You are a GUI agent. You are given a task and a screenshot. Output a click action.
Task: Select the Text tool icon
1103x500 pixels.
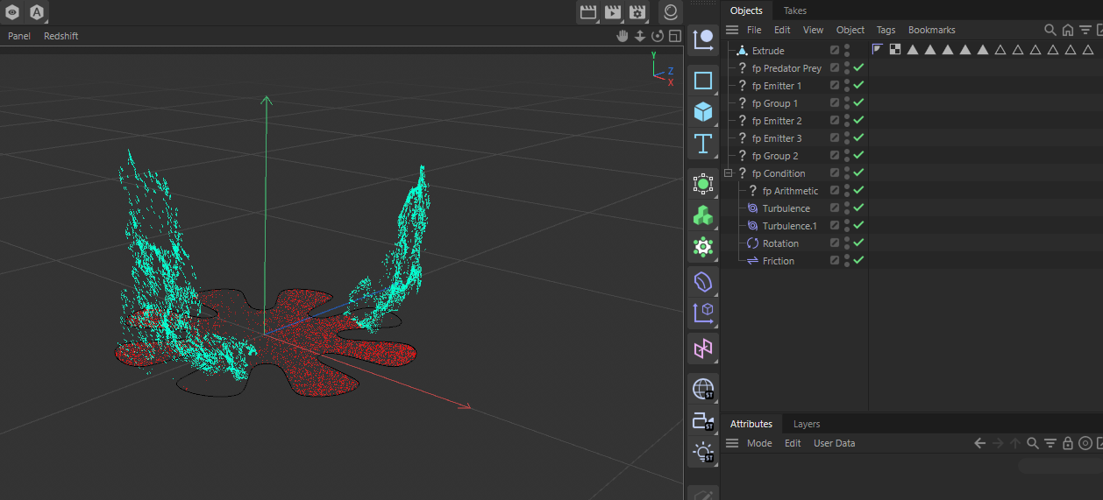click(703, 144)
